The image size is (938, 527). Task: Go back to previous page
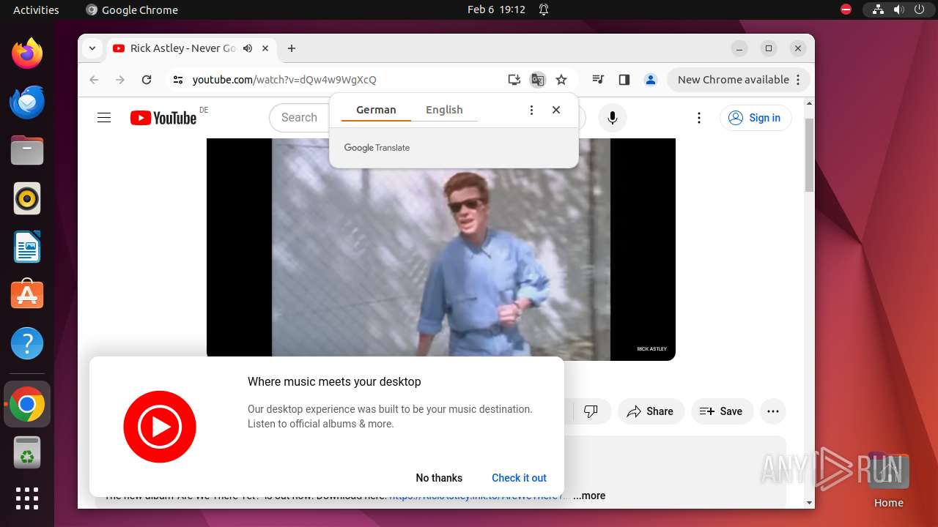[94, 80]
